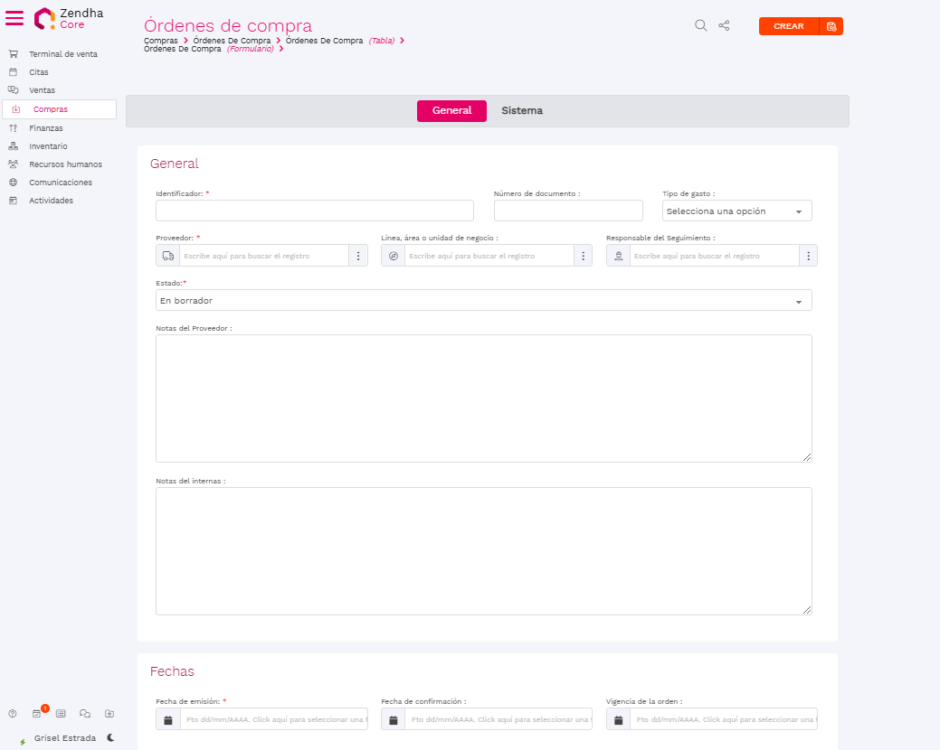Switch to the Sistema tab
The image size is (940, 750).
click(x=522, y=110)
